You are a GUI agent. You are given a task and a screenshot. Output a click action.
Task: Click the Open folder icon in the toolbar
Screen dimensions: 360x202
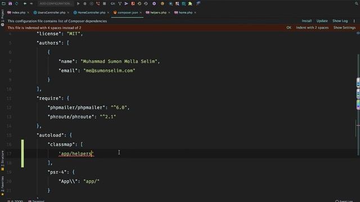[x=3, y=3]
